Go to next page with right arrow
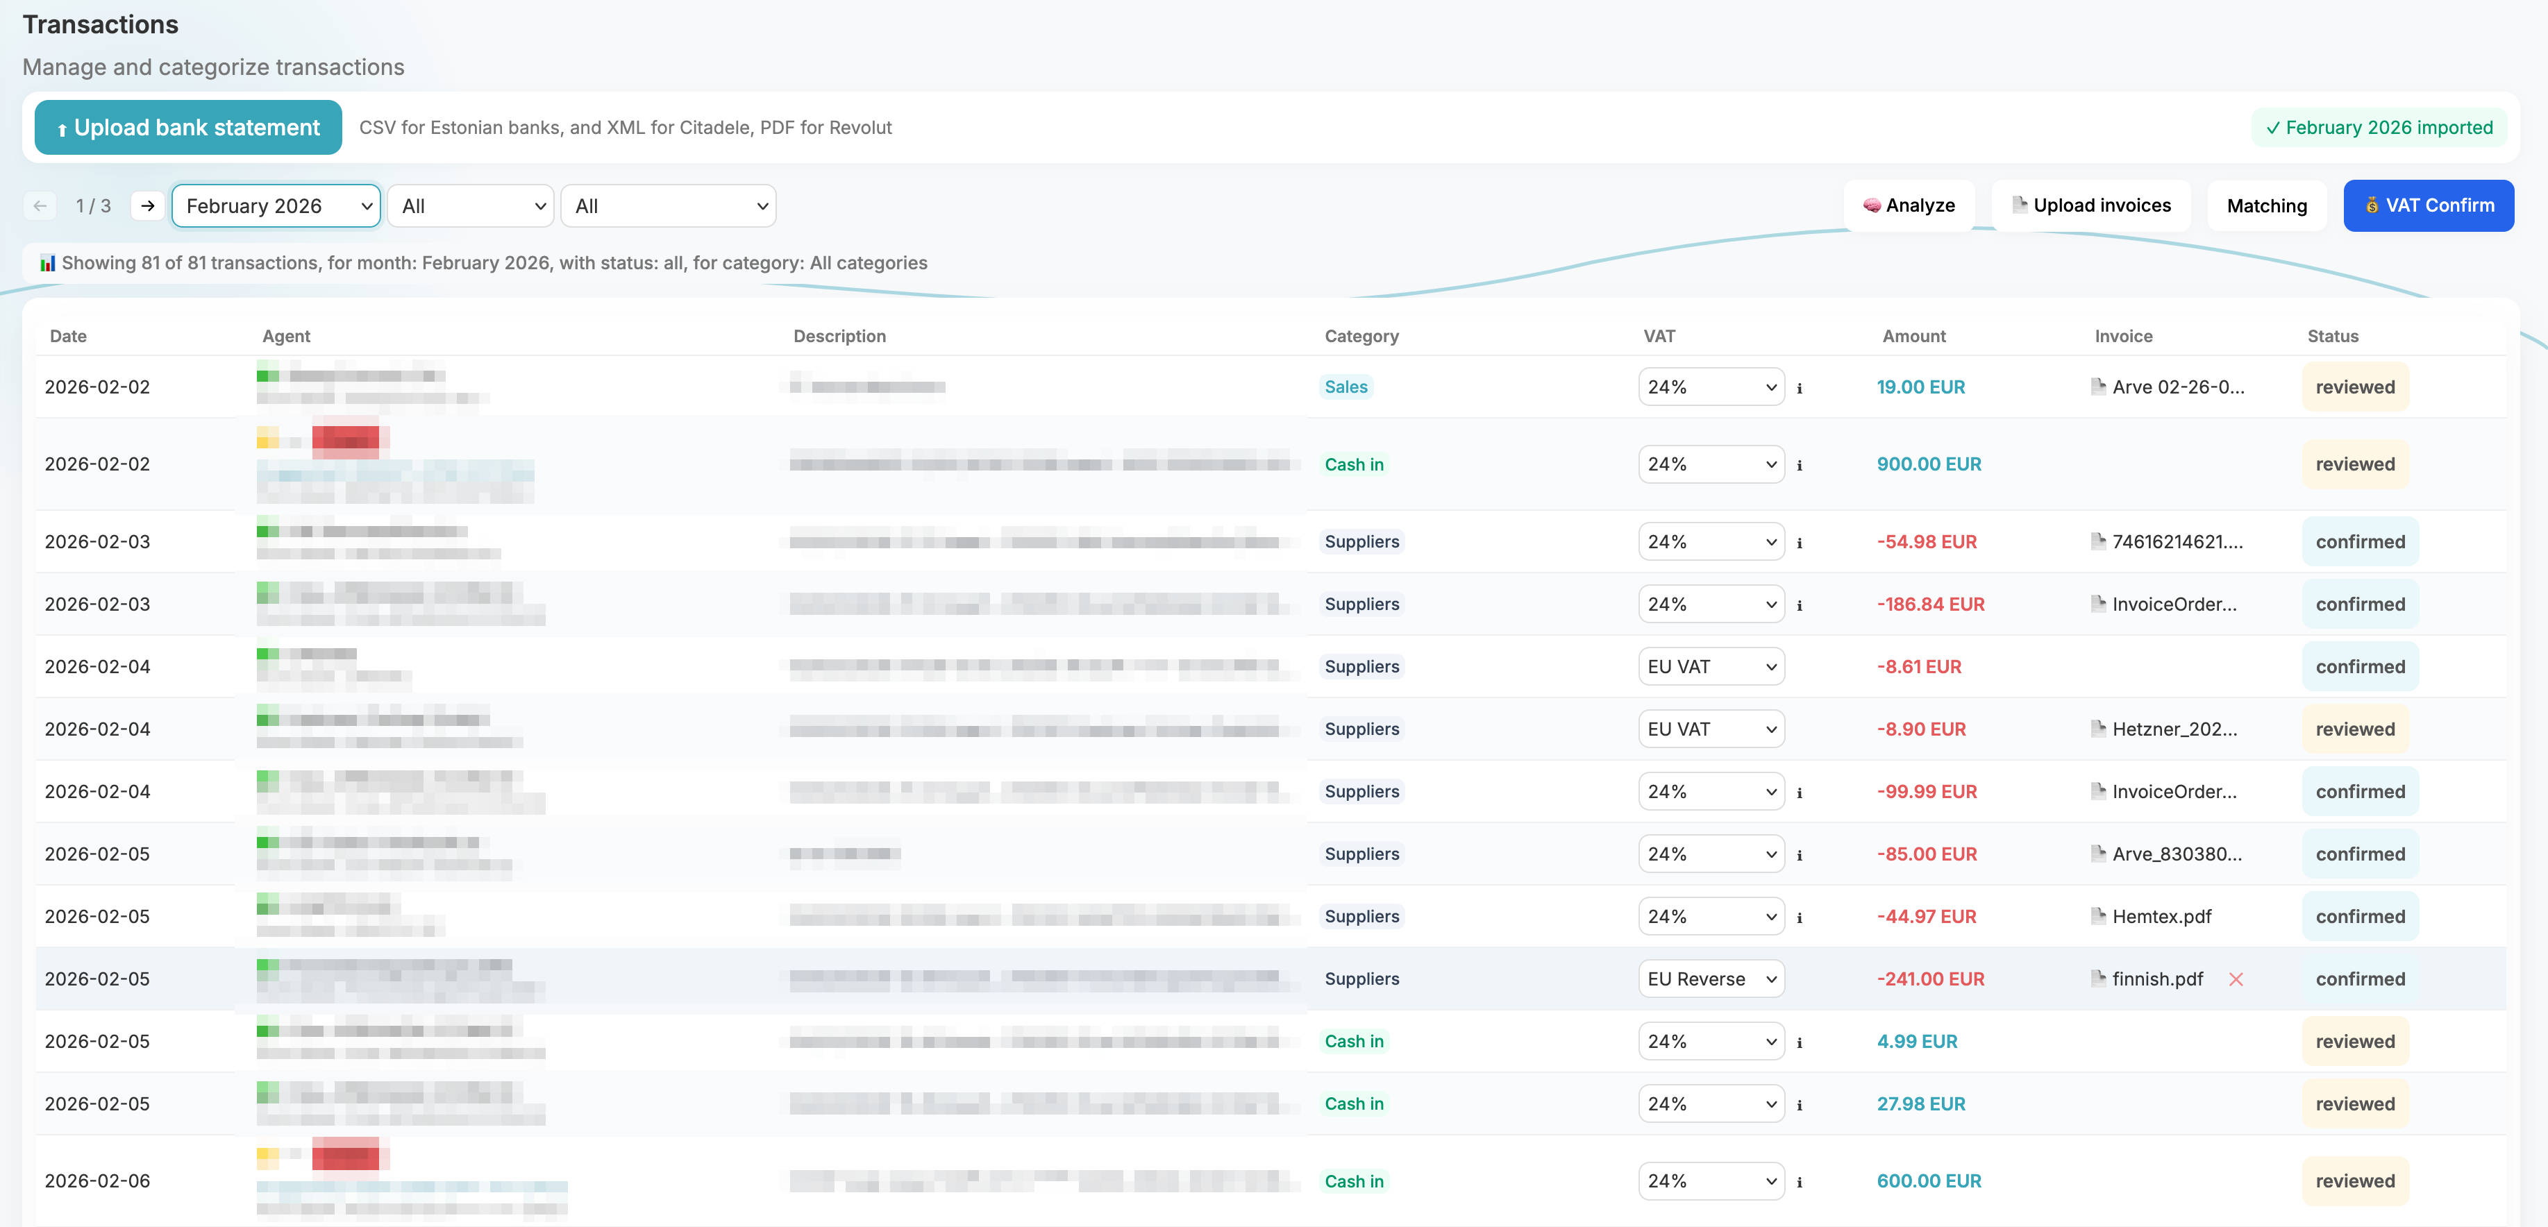This screenshot has width=2548, height=1227. coord(147,205)
